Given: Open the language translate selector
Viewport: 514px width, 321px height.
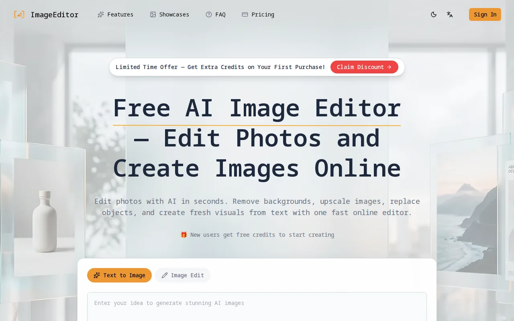Looking at the screenshot, I should coord(450,14).
